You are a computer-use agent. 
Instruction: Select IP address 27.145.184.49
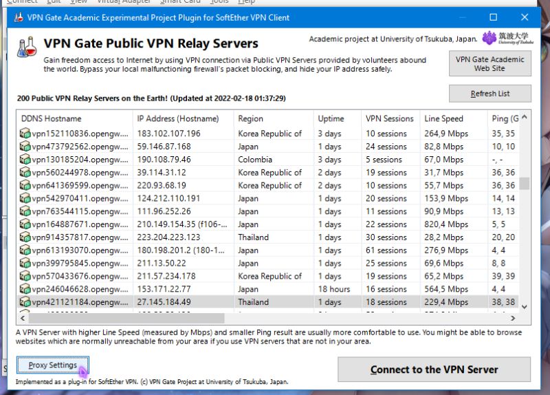pyautogui.click(x=164, y=302)
